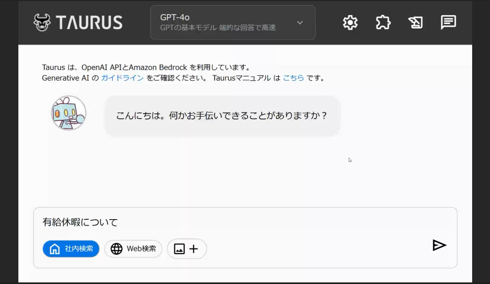The width and height of the screenshot is (490, 284).
Task: Click the greeting message こんにちは bubble
Action: coord(222,116)
